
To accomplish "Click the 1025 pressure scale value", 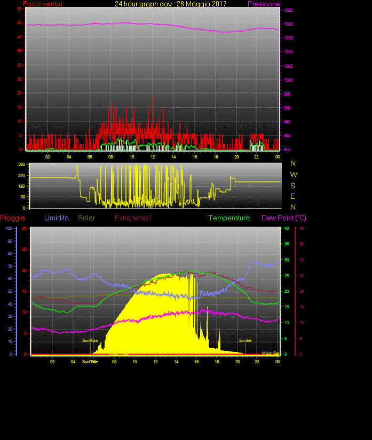I will pos(288,10).
